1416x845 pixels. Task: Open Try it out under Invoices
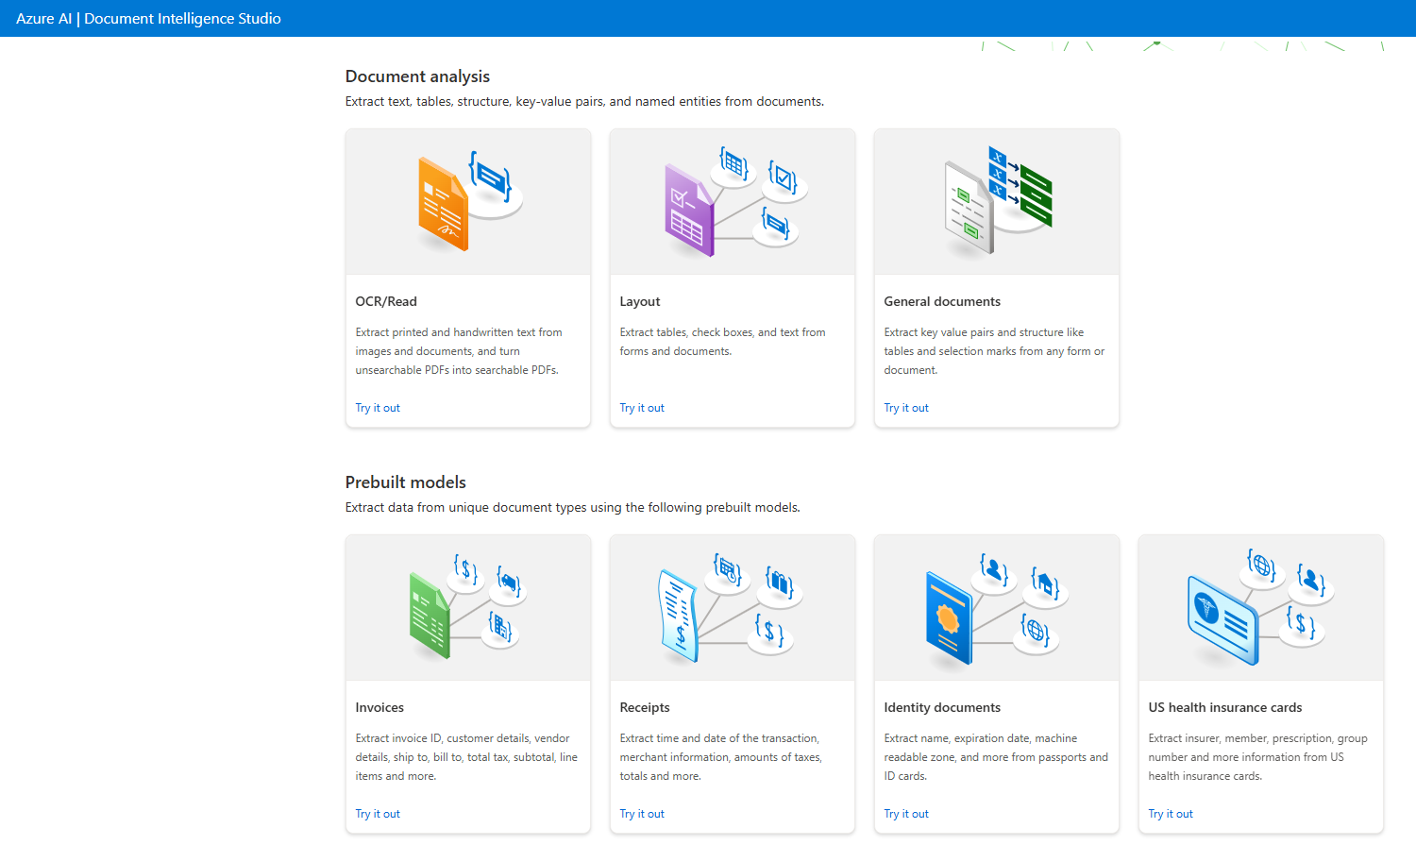pos(378,814)
